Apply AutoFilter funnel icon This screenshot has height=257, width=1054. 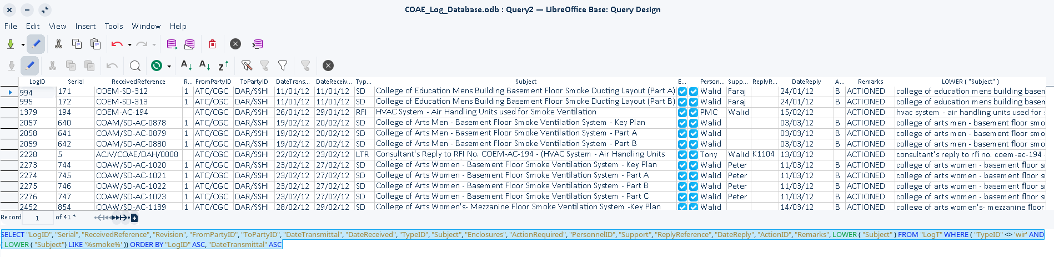247,66
